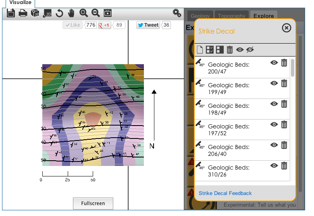Toggle visibility of Geologic Beds 198/49
This screenshot has width=314, height=216.
(274, 104)
